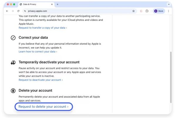Open a new browser tab
Screen dimensions: 176x118
(57, 4)
